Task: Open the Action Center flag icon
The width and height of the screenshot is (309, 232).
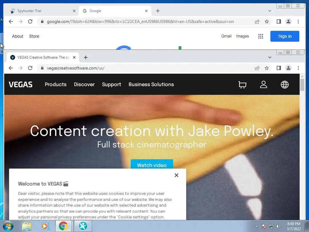Action: 264,226
